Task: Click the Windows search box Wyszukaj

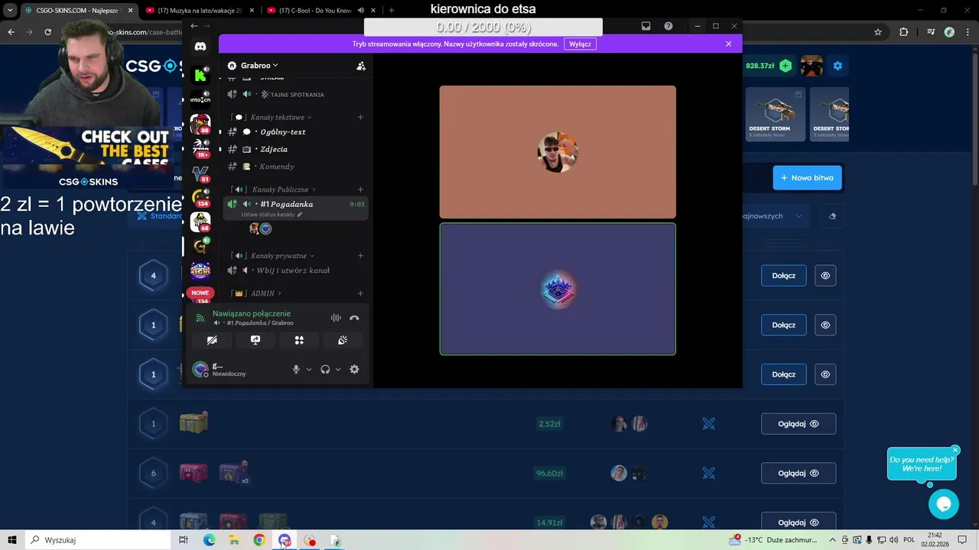Action: (x=98, y=540)
